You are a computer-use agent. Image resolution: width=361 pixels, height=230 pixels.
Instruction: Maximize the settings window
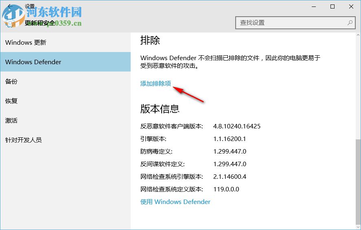332,7
